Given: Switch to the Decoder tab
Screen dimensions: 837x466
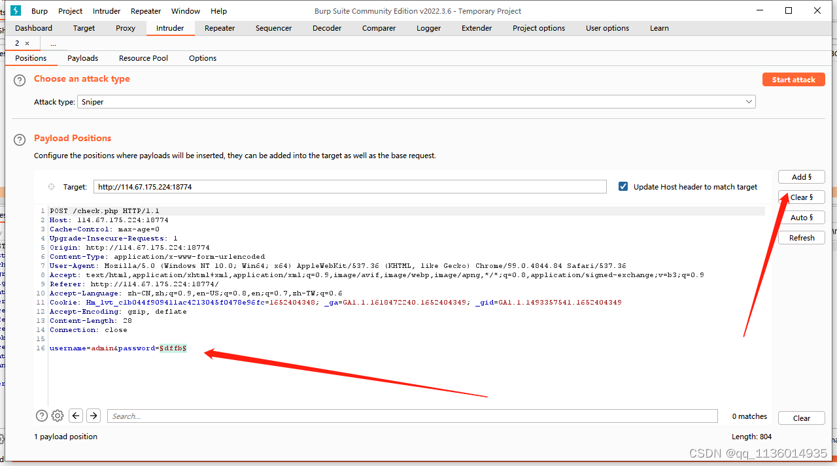Looking at the screenshot, I should coord(327,28).
